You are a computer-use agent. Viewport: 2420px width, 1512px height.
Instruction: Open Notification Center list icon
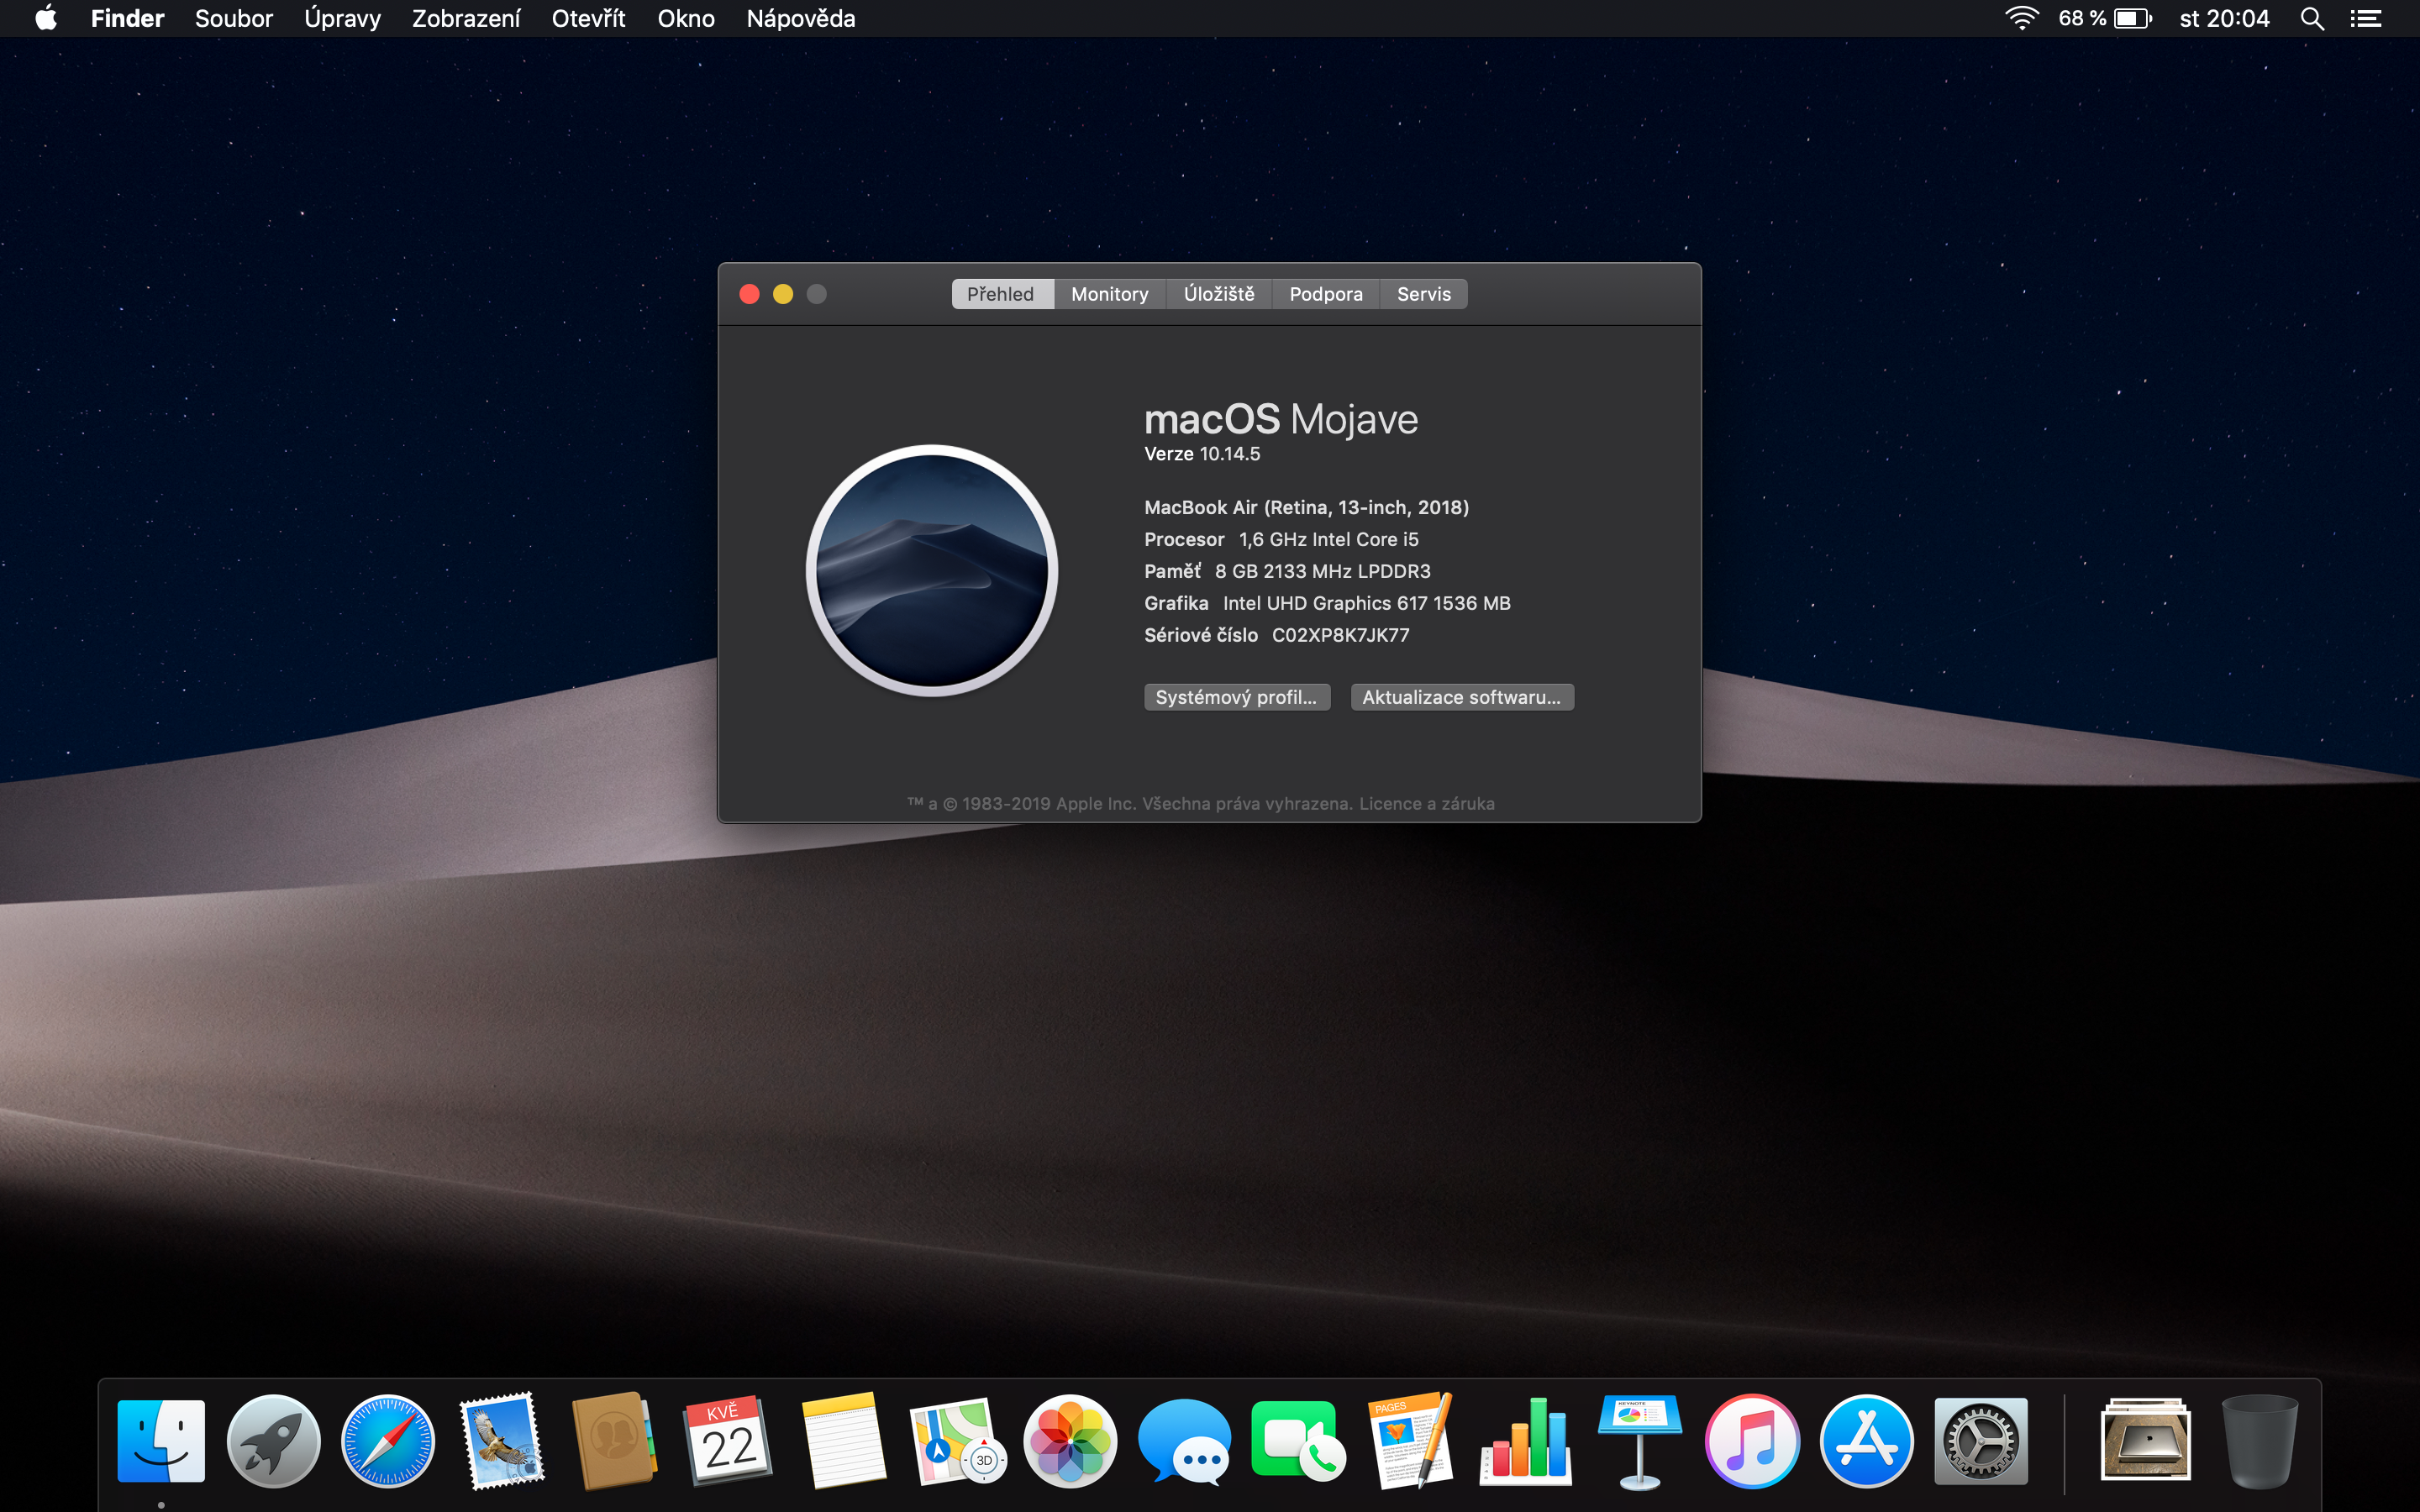pyautogui.click(x=2365, y=19)
